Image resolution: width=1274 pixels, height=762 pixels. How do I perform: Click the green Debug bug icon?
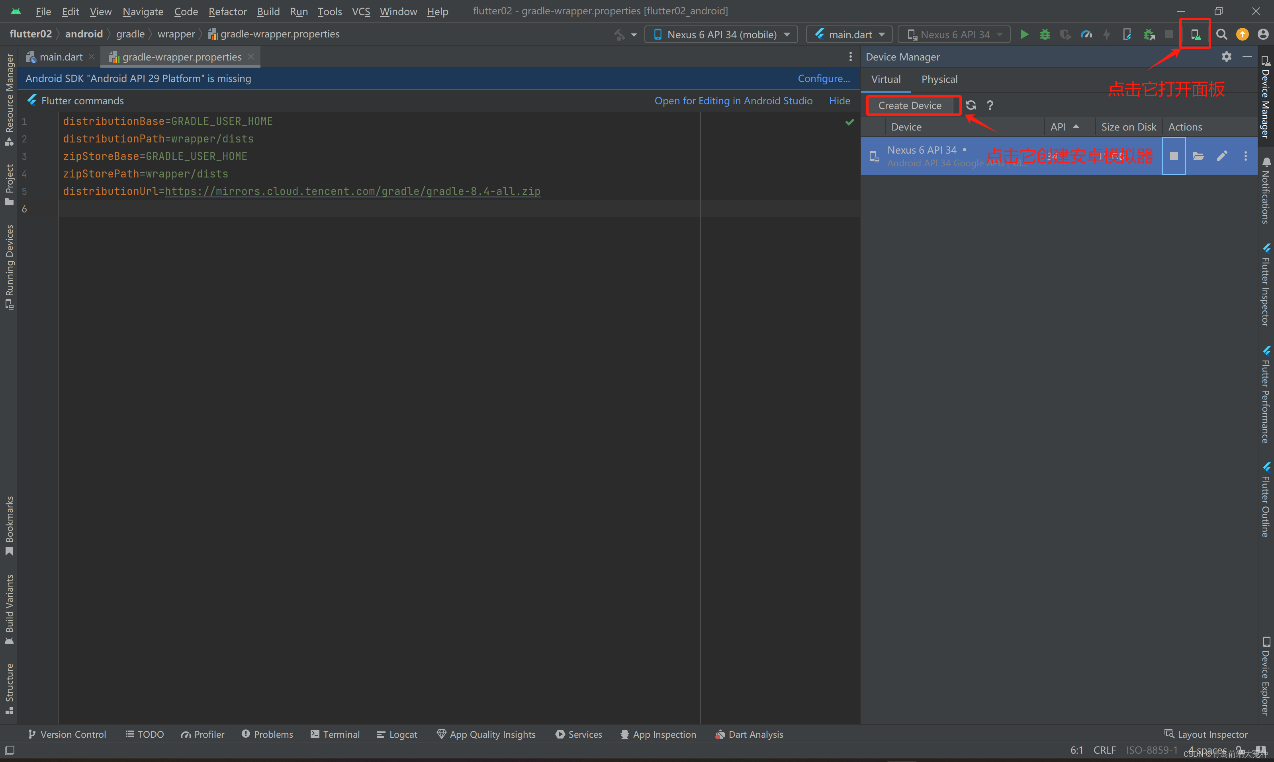point(1045,34)
